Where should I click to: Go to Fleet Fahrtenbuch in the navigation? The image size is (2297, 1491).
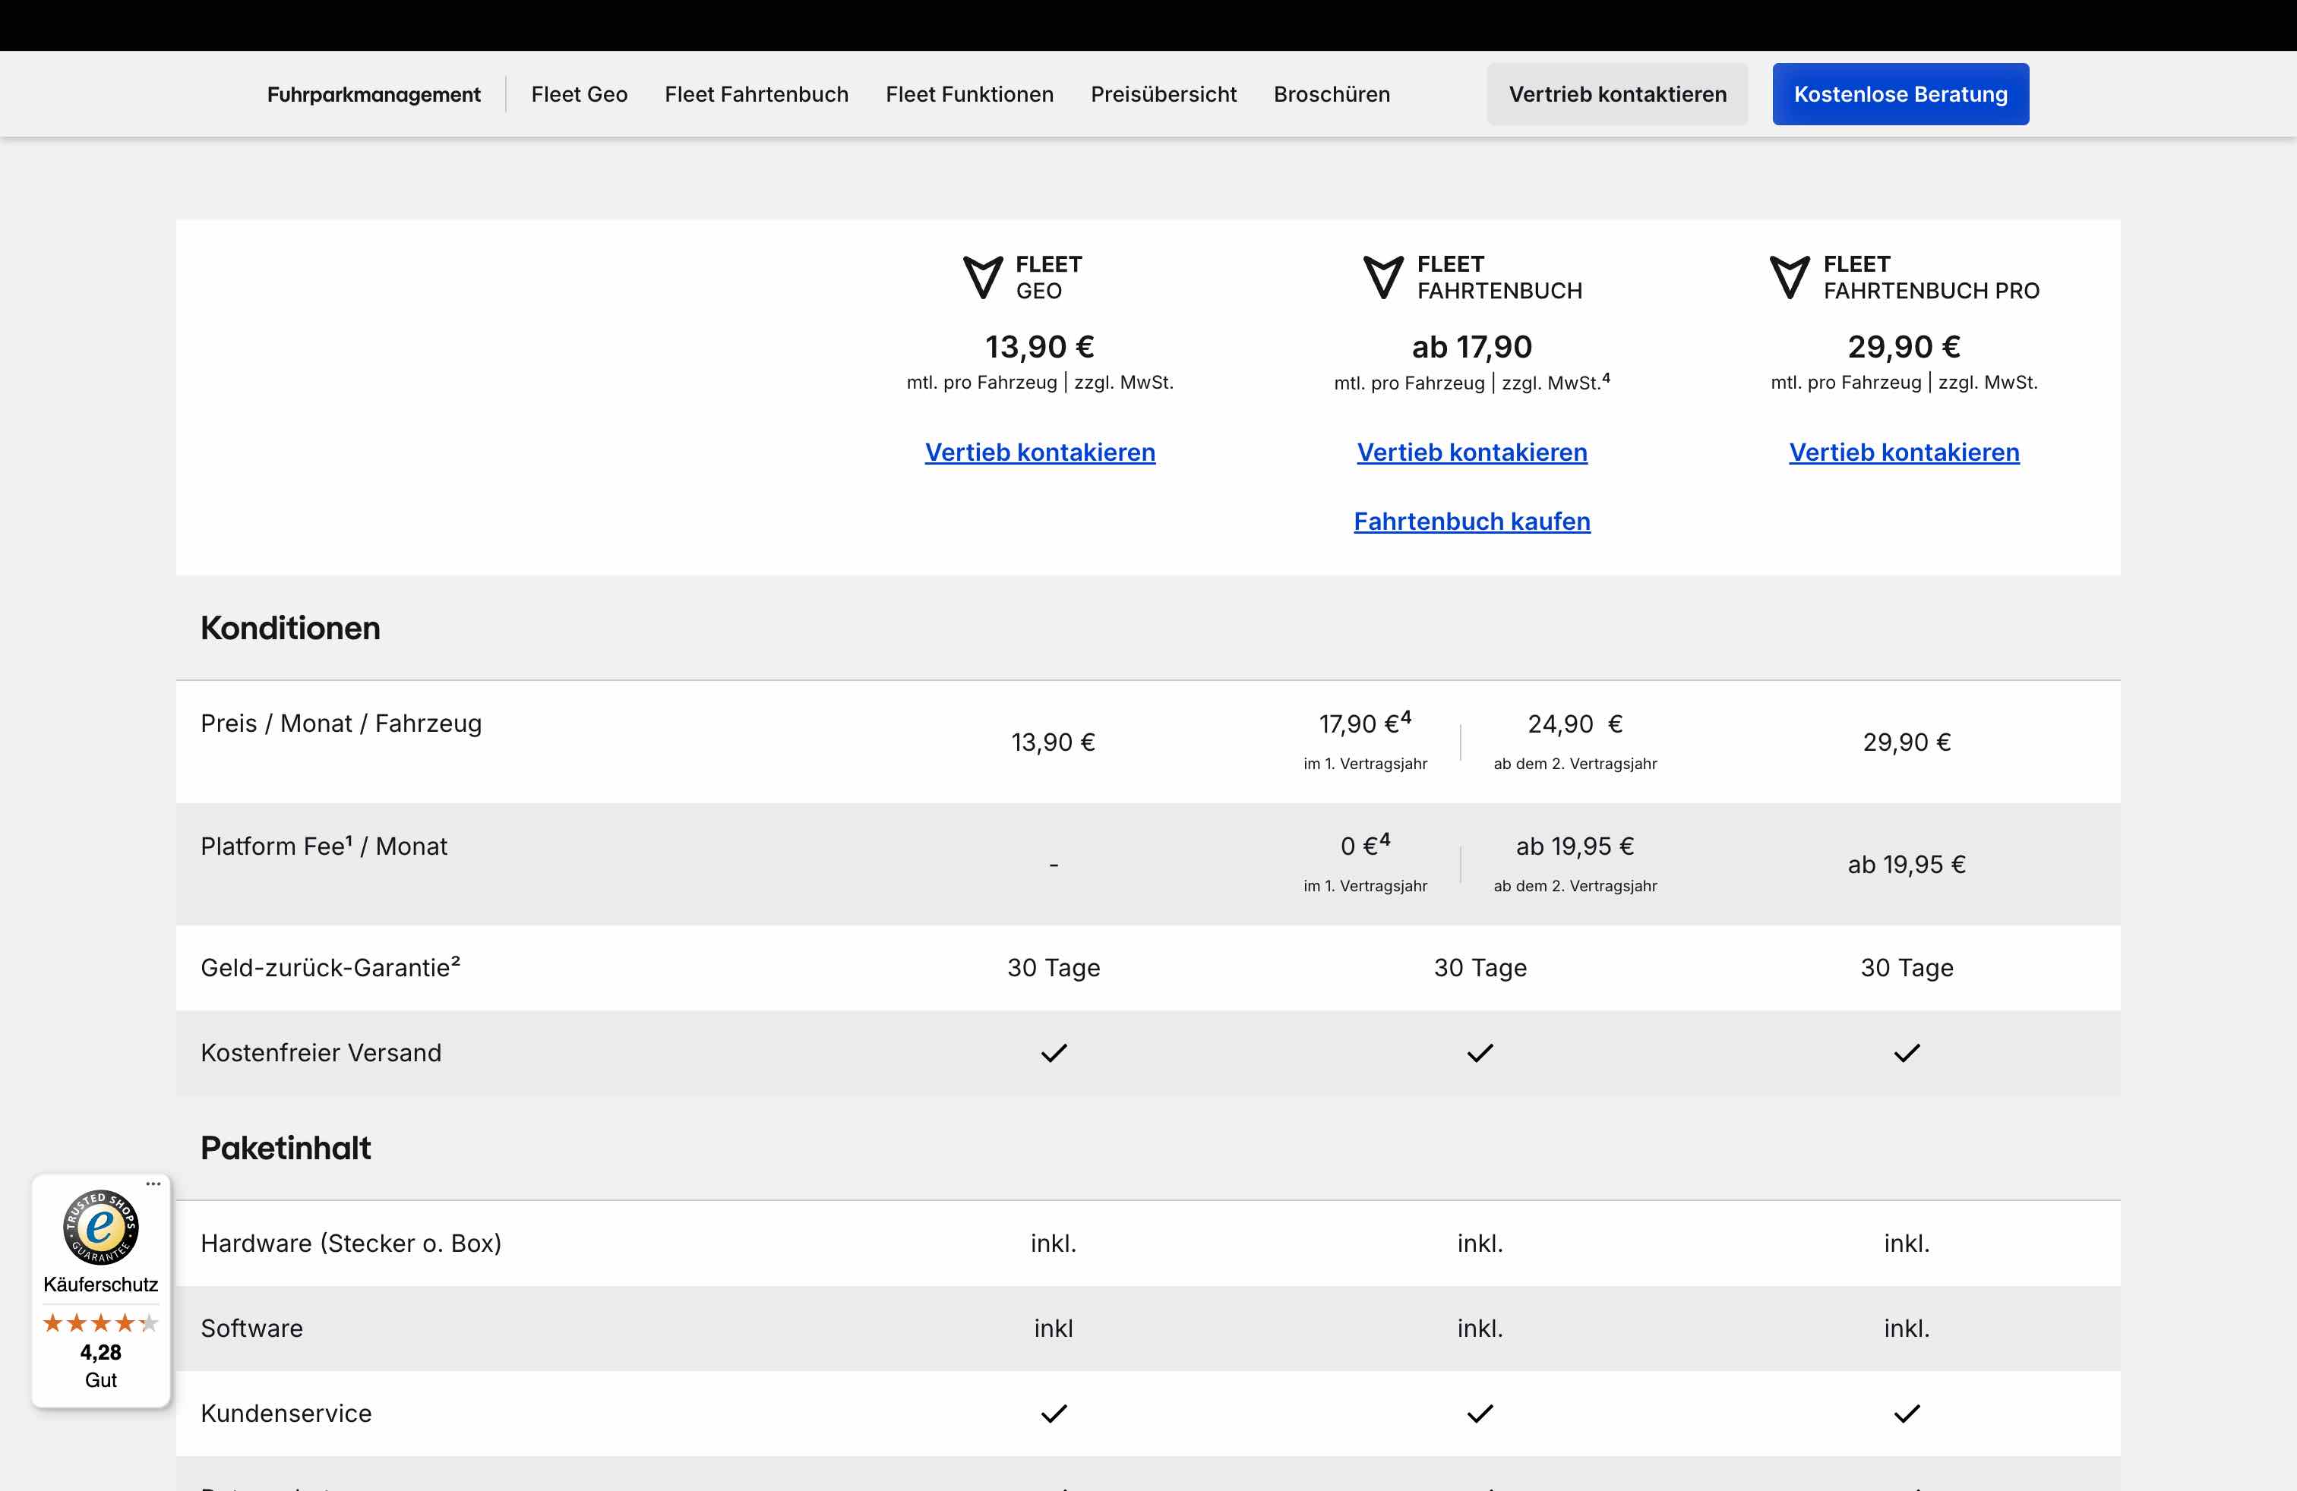click(x=756, y=94)
